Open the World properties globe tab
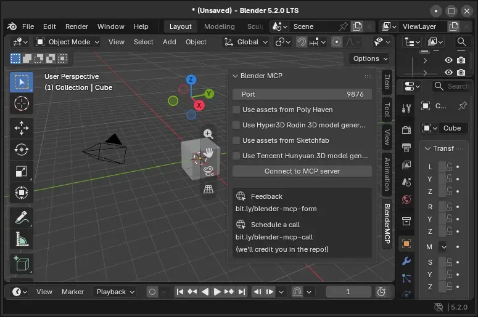478x317 pixels. 406,199
